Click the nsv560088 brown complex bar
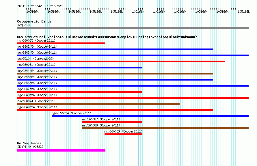The width and height of the screenshot is (257, 166). point(165,128)
